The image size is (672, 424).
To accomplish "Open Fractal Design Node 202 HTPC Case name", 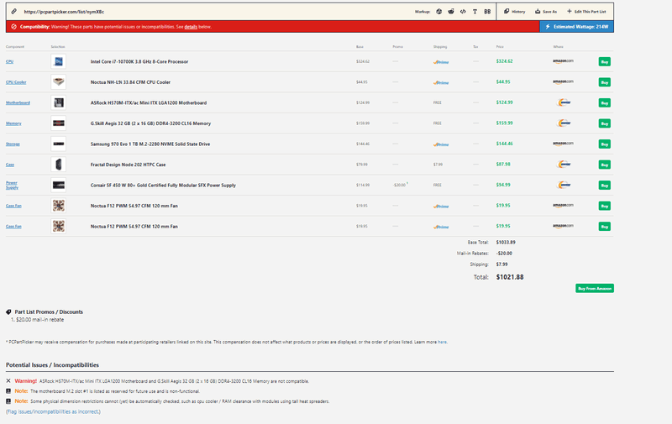I will pyautogui.click(x=128, y=165).
